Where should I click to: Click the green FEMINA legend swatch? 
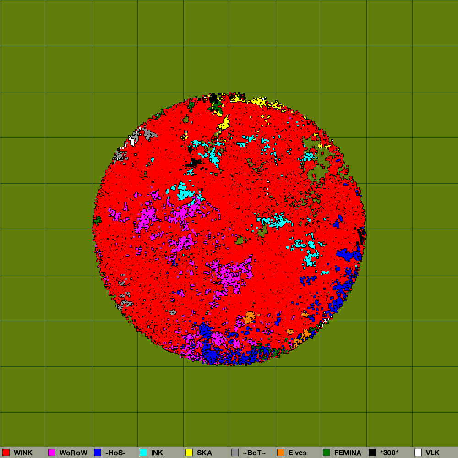tap(327, 453)
